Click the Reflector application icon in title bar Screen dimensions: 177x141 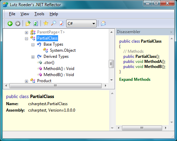pyautogui.click(x=5, y=5)
